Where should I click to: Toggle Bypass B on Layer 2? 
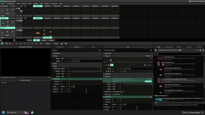[8, 22]
